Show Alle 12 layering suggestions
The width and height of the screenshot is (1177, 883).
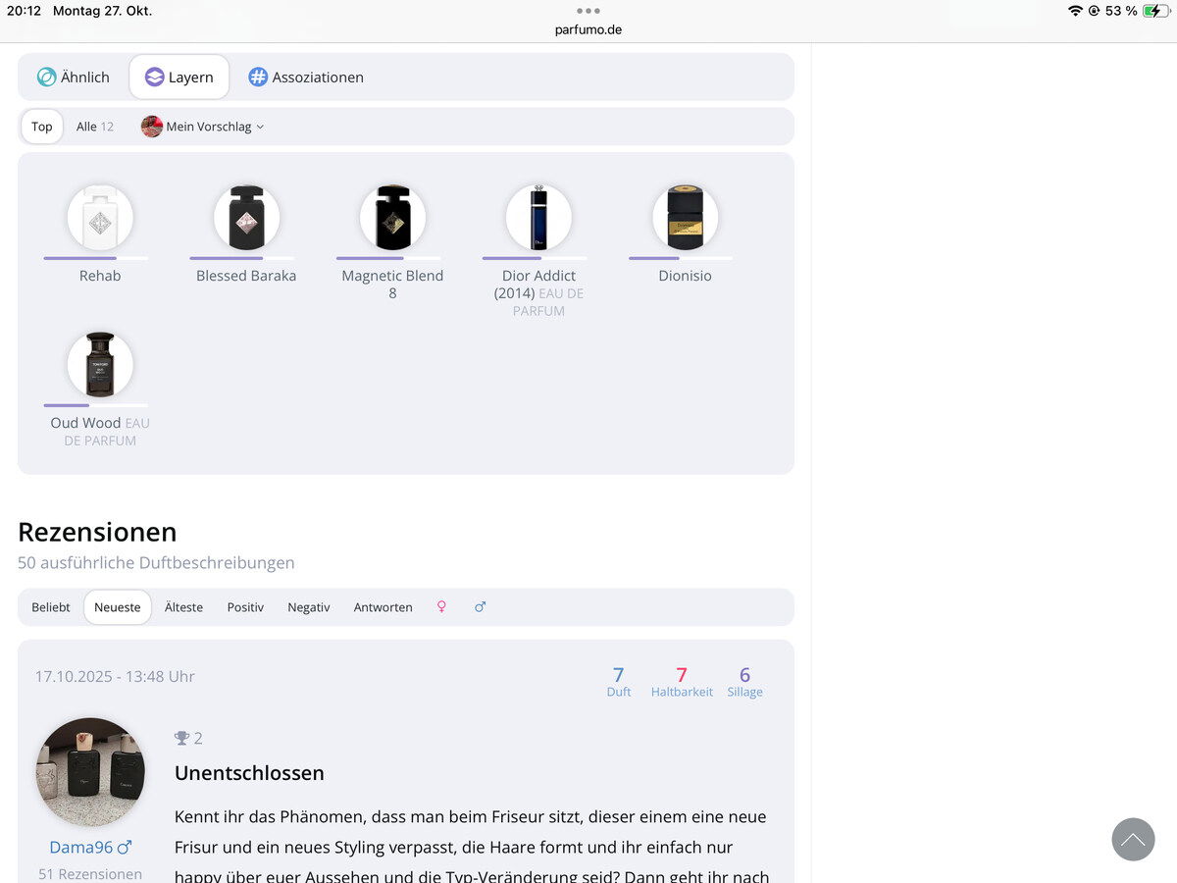point(94,127)
